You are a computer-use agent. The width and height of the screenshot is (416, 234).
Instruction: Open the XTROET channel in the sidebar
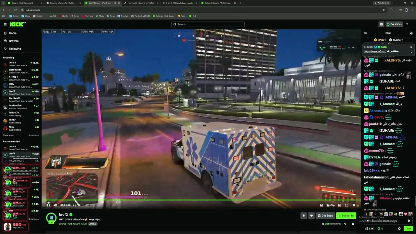pos(21,78)
